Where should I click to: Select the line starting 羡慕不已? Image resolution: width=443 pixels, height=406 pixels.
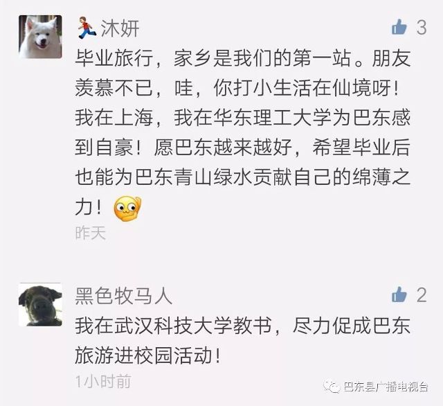237,88
